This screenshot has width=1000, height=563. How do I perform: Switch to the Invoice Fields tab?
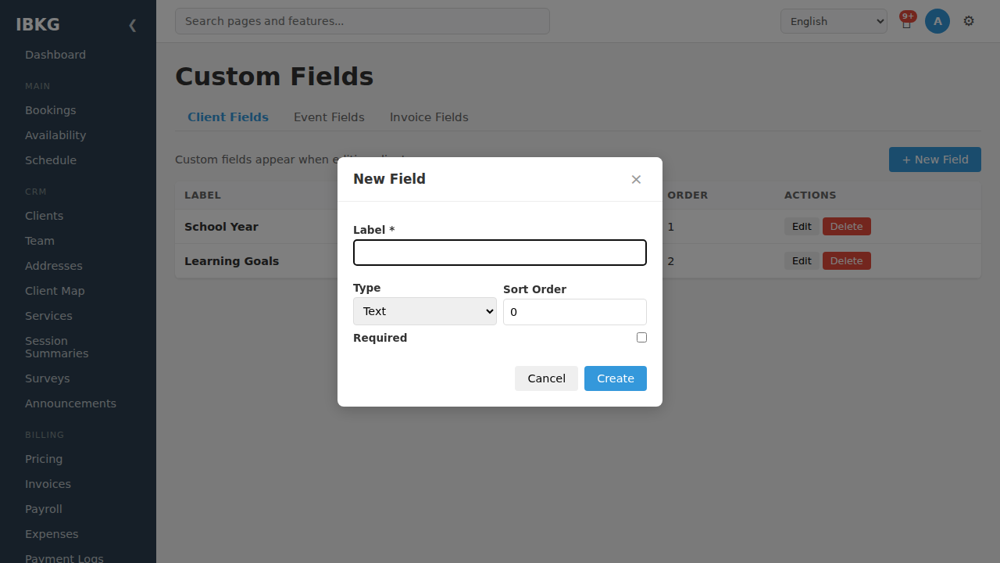[429, 117]
